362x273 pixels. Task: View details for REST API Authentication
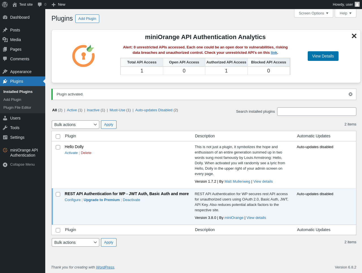click(256, 218)
